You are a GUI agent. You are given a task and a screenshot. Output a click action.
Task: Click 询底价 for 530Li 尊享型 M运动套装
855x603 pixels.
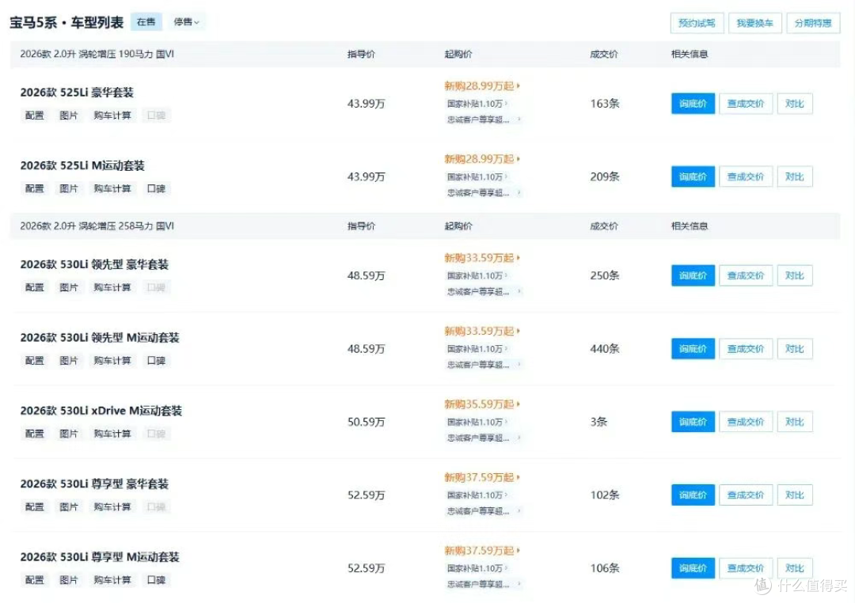[693, 568]
